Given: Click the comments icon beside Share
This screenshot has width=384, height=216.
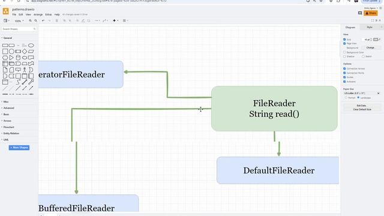Looking at the screenshot, I should click(x=360, y=13).
